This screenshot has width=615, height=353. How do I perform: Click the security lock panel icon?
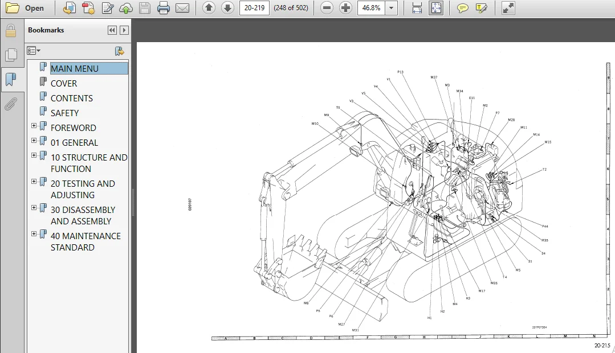click(x=11, y=31)
